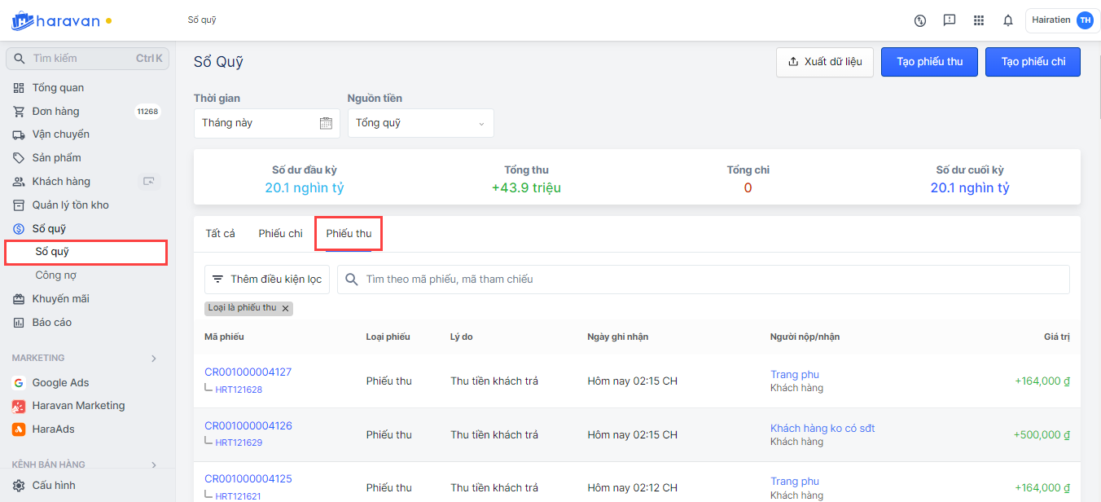Viewport: 1101px width, 502px height.
Task: Click the Google Ads icon in sidebar
Action: [x=18, y=383]
